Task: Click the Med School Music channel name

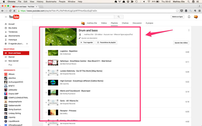Action: pyautogui.click(x=69, y=64)
